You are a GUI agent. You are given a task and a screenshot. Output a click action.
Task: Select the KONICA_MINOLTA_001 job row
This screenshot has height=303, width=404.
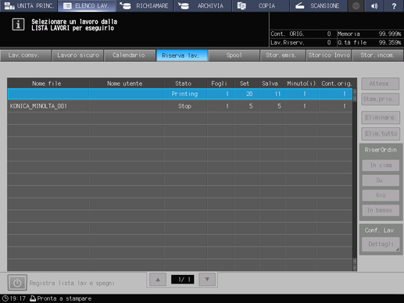click(180, 106)
